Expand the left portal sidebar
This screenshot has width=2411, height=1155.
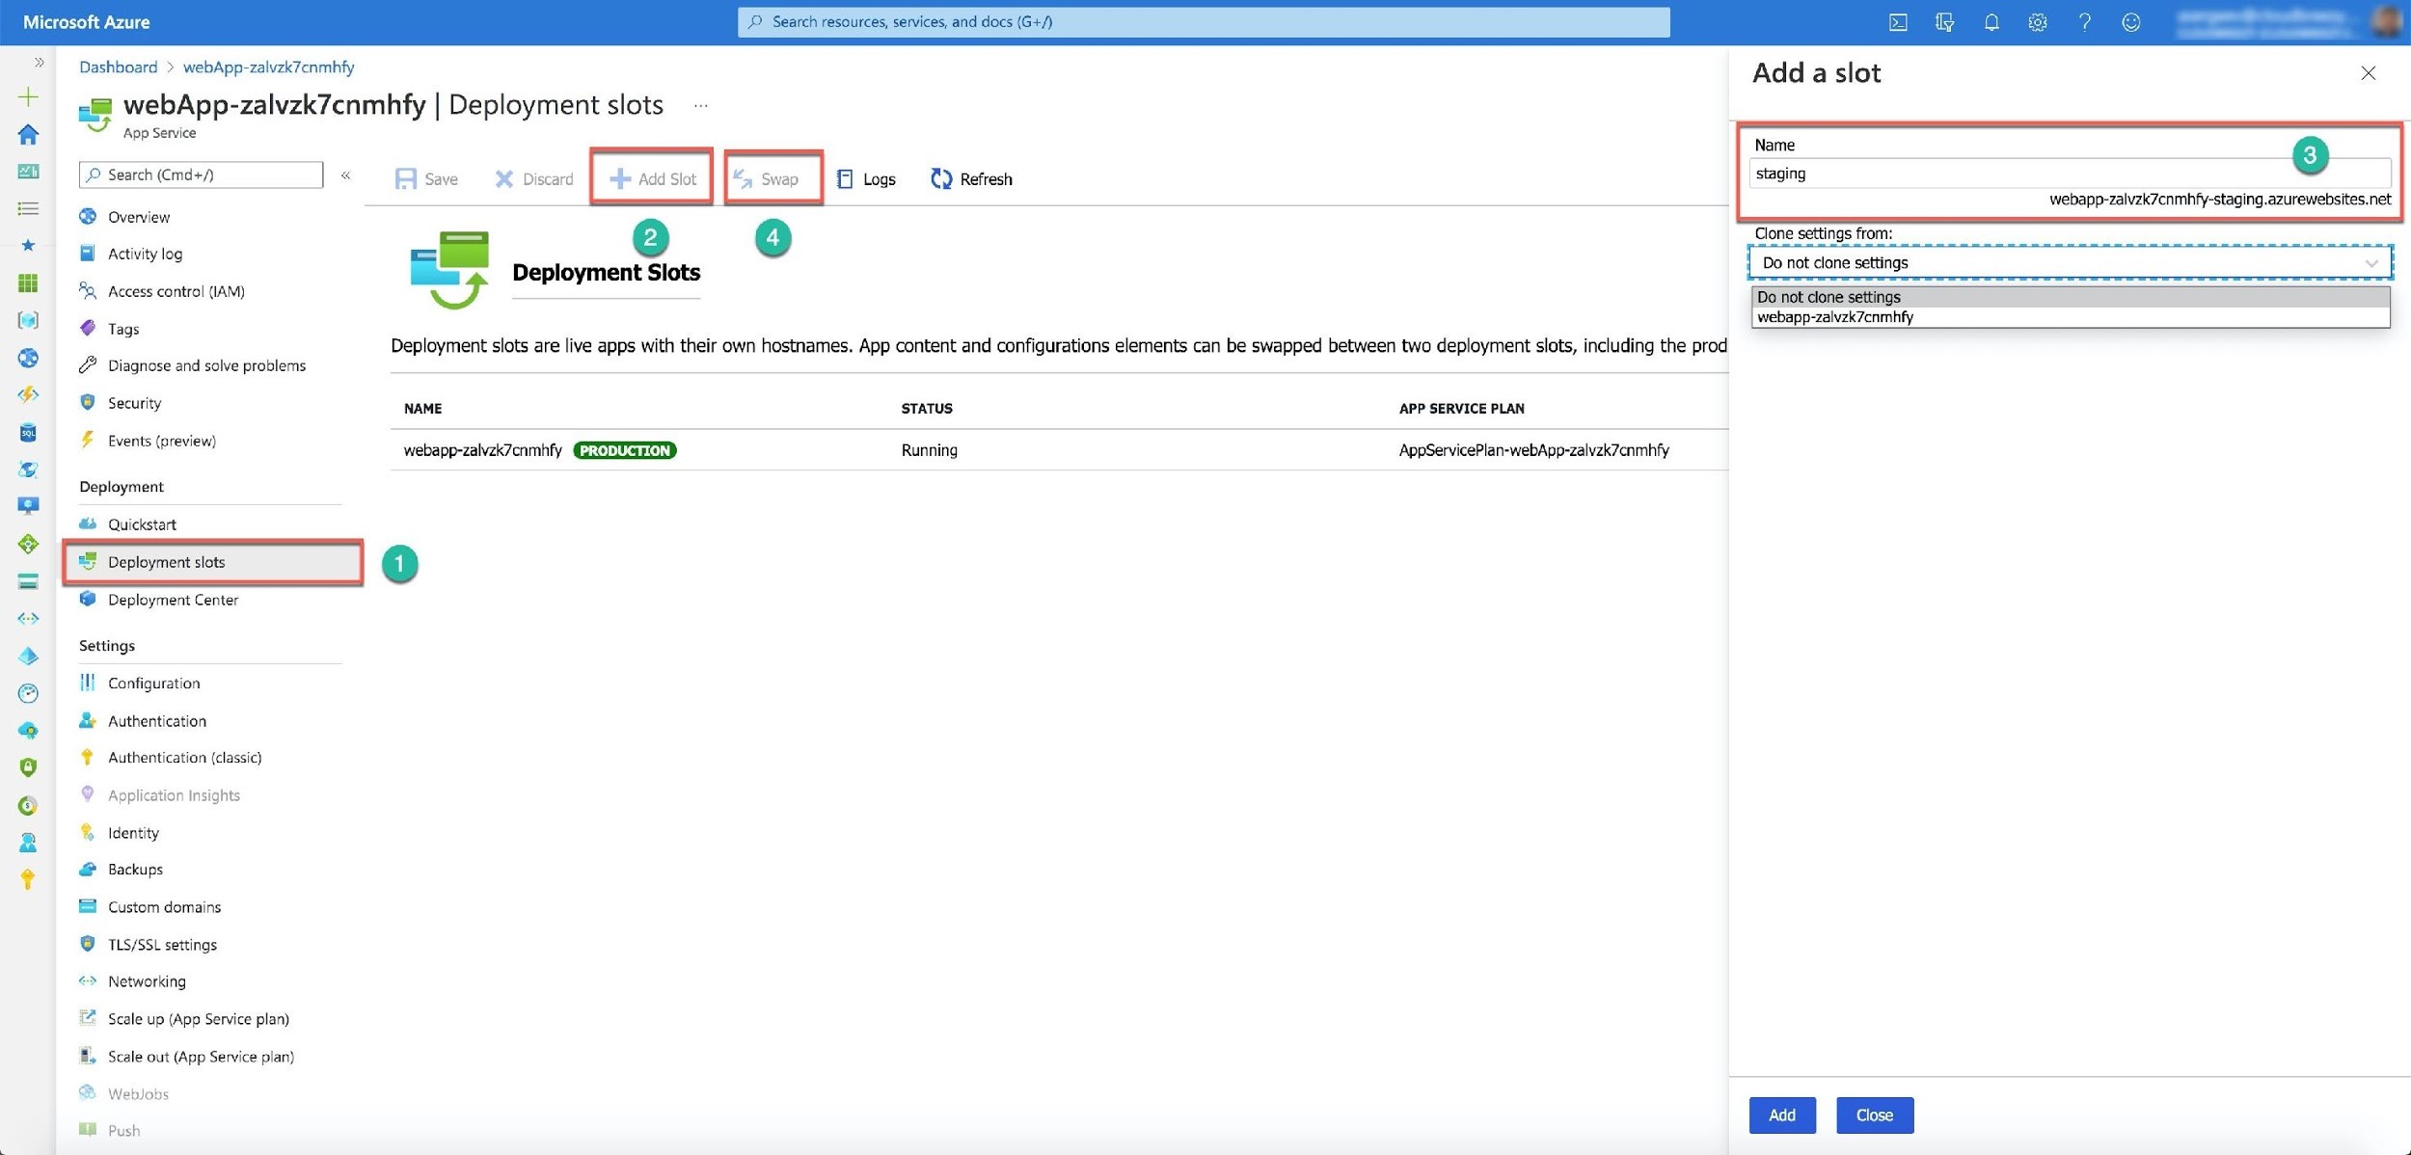tap(39, 63)
